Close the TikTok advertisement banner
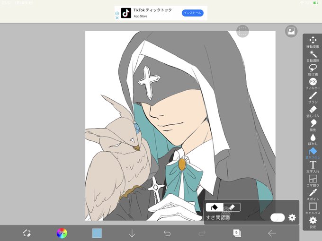The height and width of the screenshot is (241, 322). (117, 18)
